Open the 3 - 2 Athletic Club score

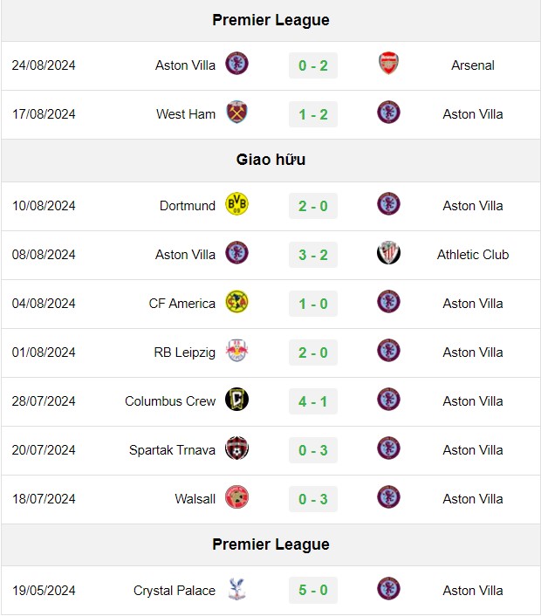(x=313, y=255)
